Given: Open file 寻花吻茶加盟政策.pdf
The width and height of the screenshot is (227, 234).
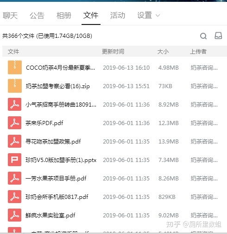Looking at the screenshot, I should coord(53,142).
